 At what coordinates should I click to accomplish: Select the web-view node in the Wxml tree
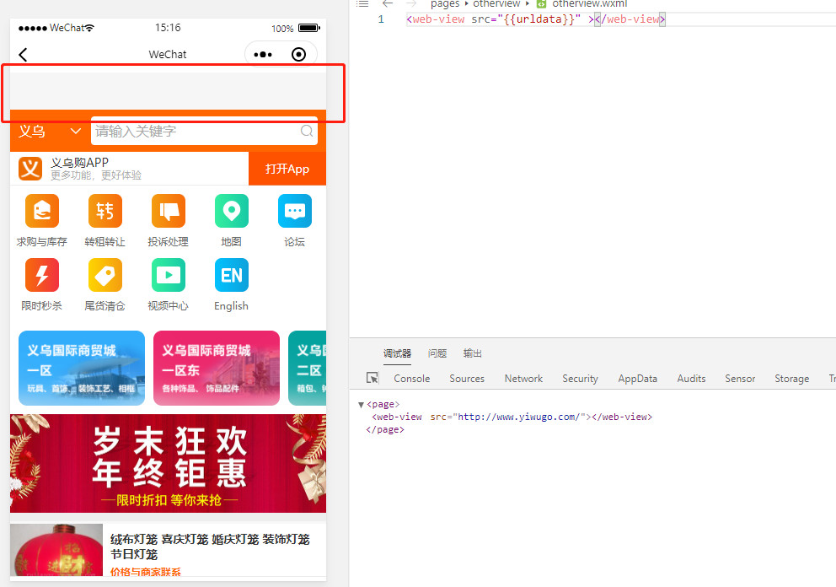[x=512, y=417]
